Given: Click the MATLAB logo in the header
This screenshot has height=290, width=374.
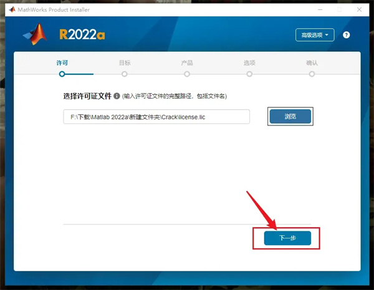Looking at the screenshot, I should [35, 34].
